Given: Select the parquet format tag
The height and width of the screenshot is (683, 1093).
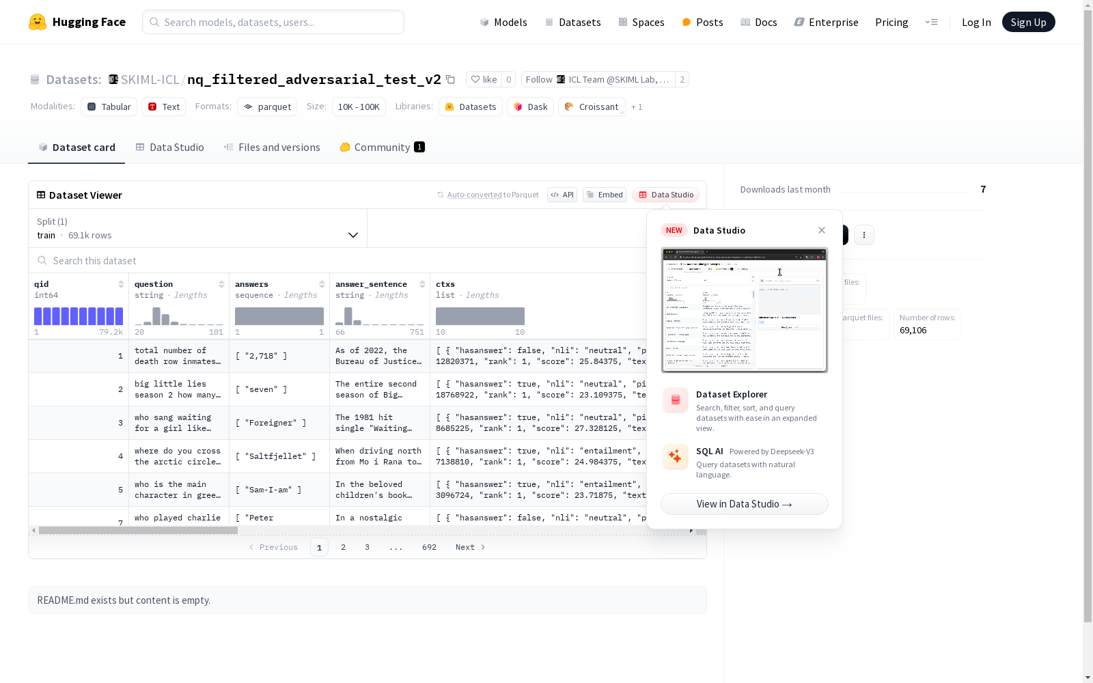Looking at the screenshot, I should (267, 107).
